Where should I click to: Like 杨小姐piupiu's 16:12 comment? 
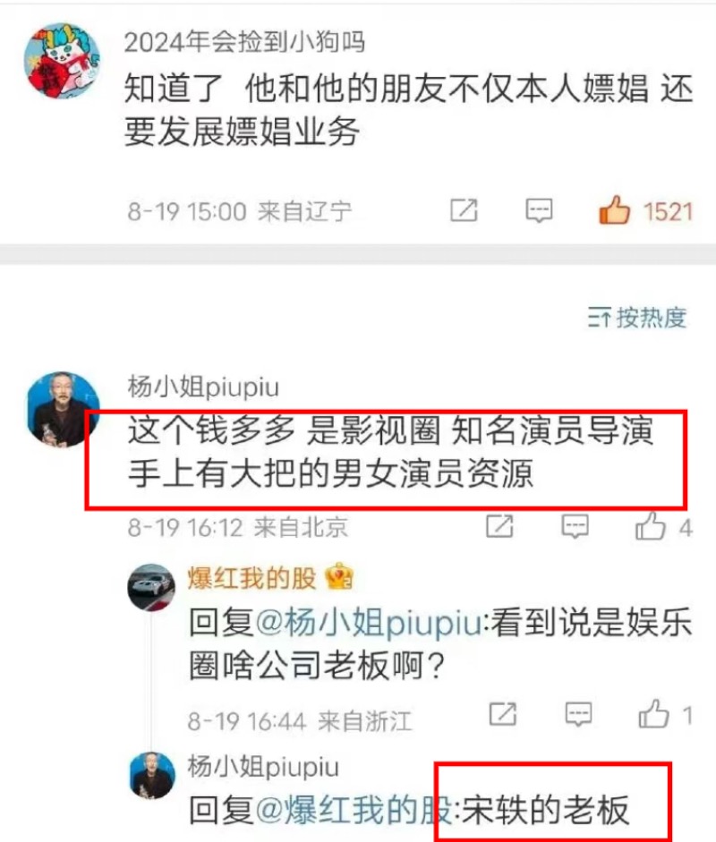(651, 526)
